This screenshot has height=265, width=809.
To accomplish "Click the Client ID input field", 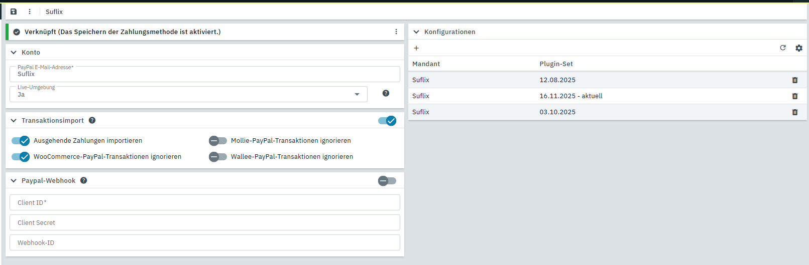I will tap(205, 202).
